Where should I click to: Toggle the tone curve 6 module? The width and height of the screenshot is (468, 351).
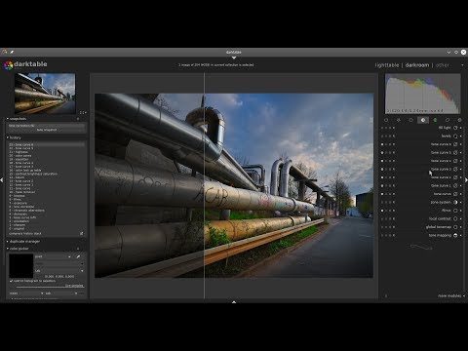click(x=382, y=144)
